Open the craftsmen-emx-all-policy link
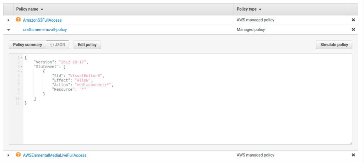Image resolution: width=364 pixels, height=163 pixels. [x=45, y=30]
